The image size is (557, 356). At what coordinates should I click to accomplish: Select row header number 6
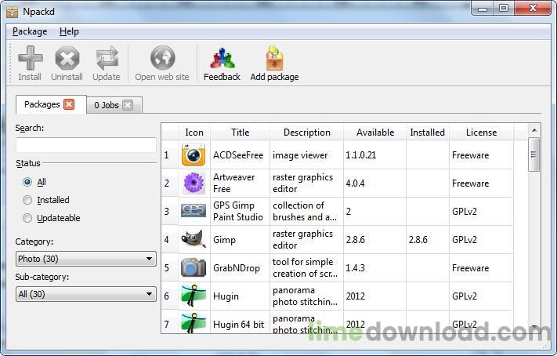point(169,296)
